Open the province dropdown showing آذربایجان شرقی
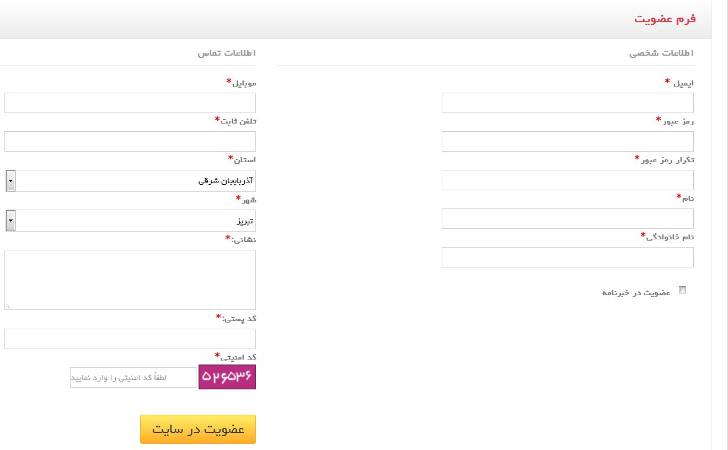The width and height of the screenshot is (728, 450). pos(131,181)
